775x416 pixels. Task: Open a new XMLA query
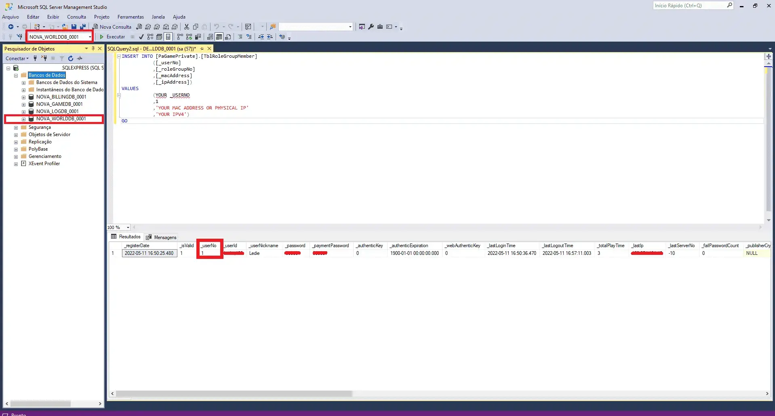(x=166, y=27)
